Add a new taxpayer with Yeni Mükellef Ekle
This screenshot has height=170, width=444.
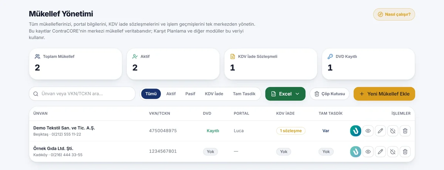(384, 94)
